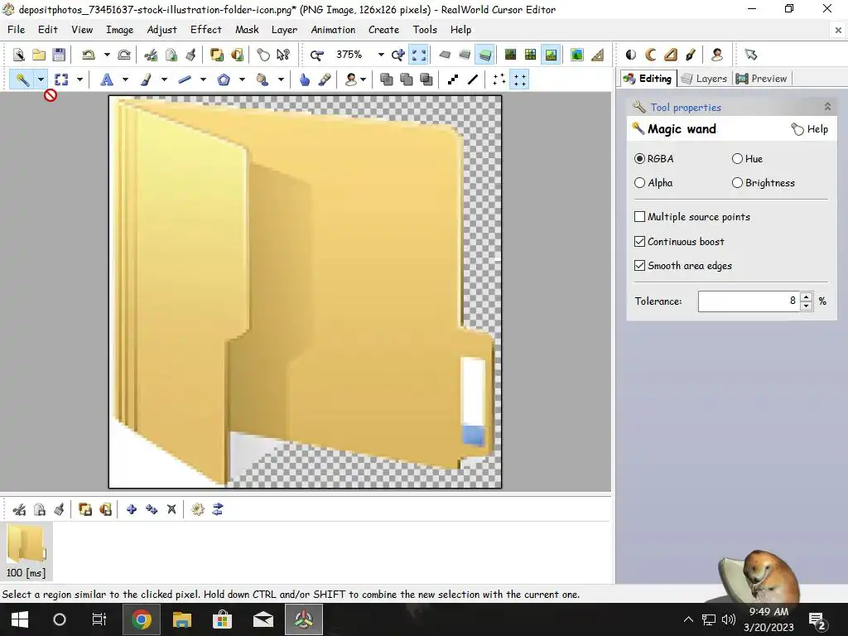
Task: Click the Tolerance value input field
Action: (x=749, y=301)
